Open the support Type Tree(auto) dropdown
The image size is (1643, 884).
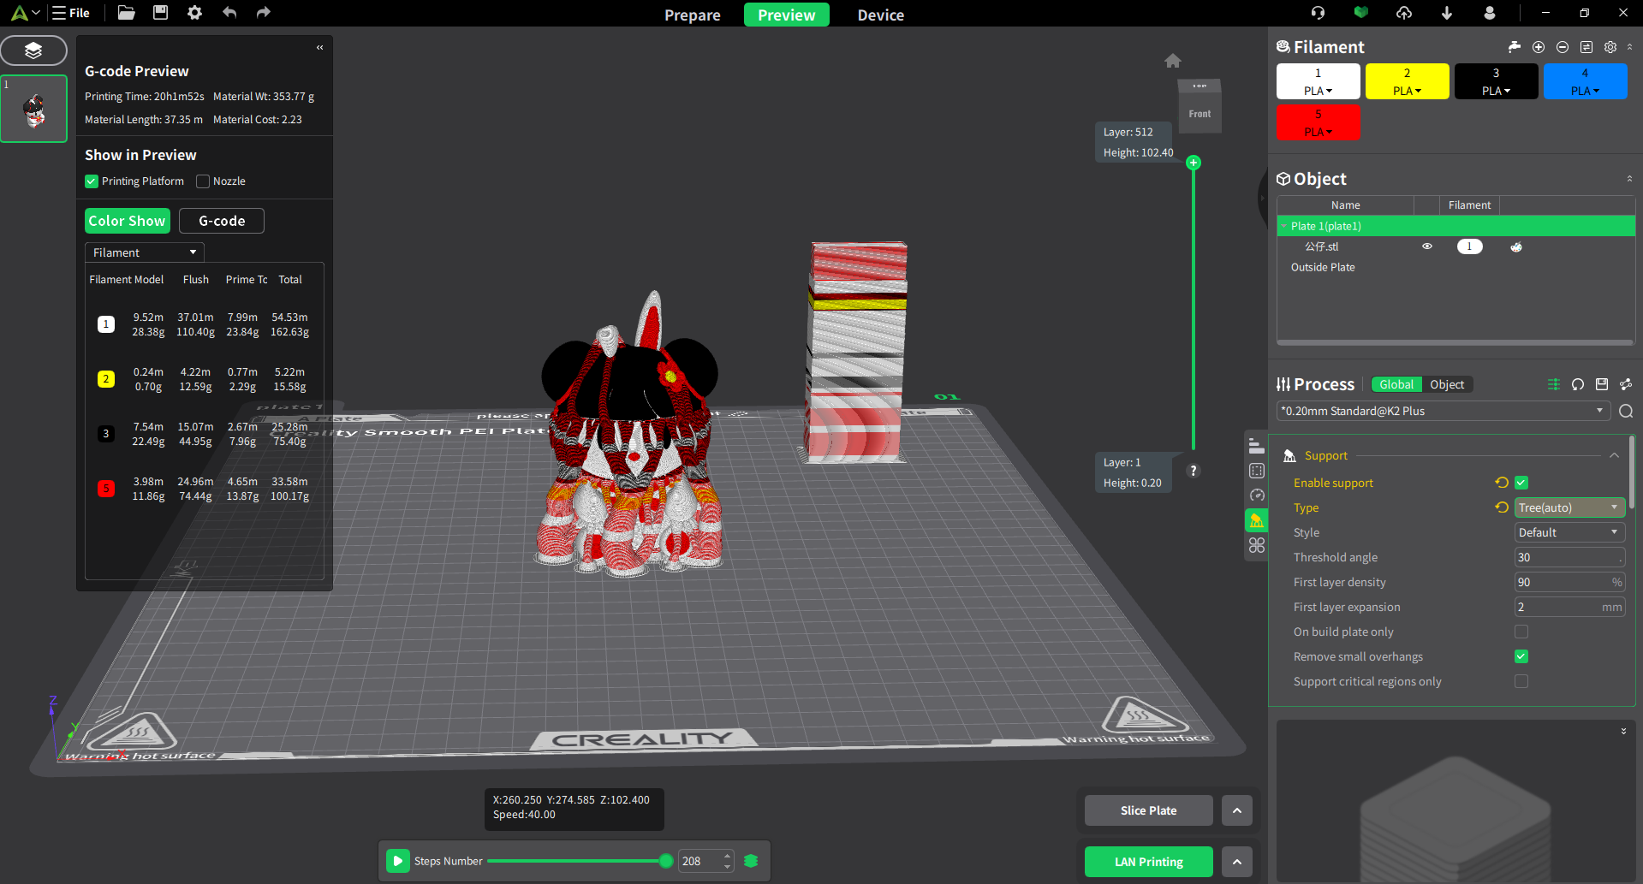[x=1569, y=508]
